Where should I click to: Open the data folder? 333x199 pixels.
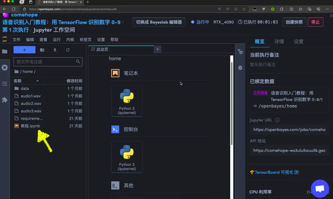pyautogui.click(x=48, y=88)
